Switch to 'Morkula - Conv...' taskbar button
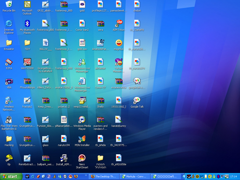This screenshot has width=240, height=180. pyautogui.click(x=135, y=177)
